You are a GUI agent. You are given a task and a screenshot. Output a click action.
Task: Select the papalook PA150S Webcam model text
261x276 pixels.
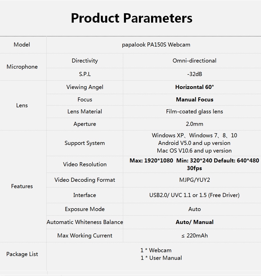click(156, 45)
